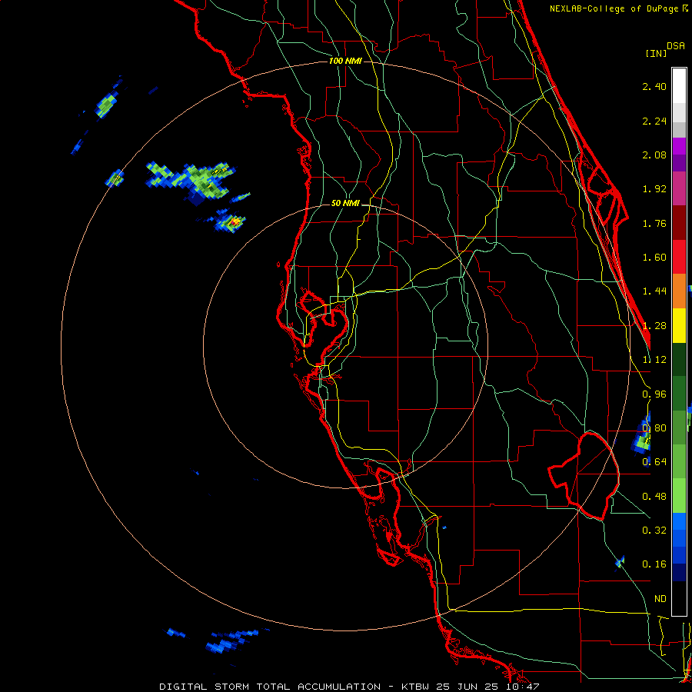Click the NEXLAB-College of DuPage label
Image resolution: width=692 pixels, height=692 pixels.
click(614, 8)
